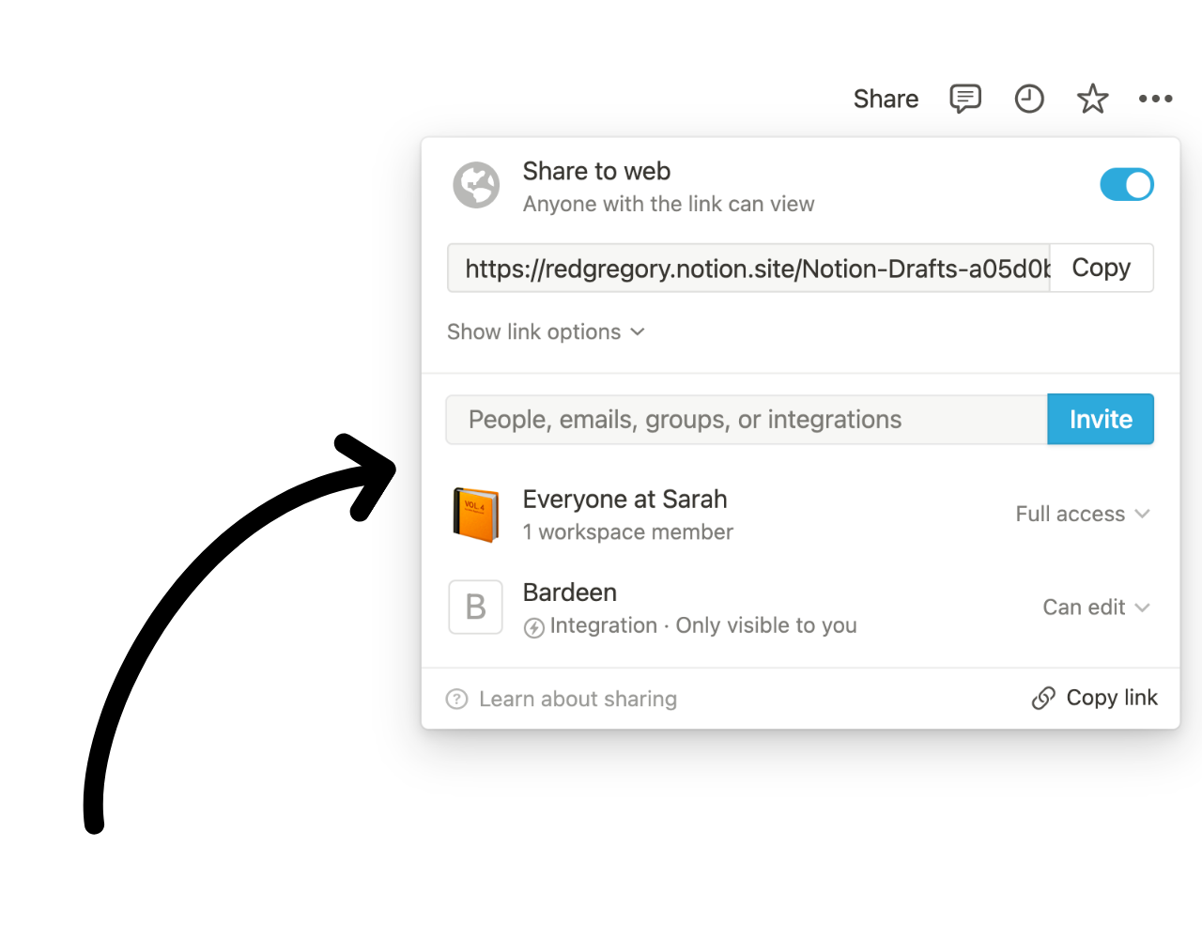Select the notion.site URL field

click(x=748, y=268)
